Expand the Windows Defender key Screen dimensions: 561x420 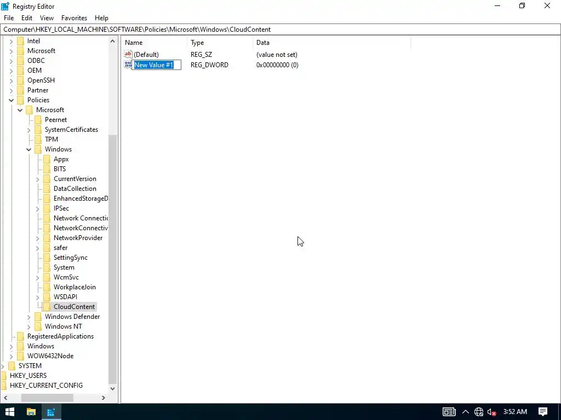click(x=28, y=317)
